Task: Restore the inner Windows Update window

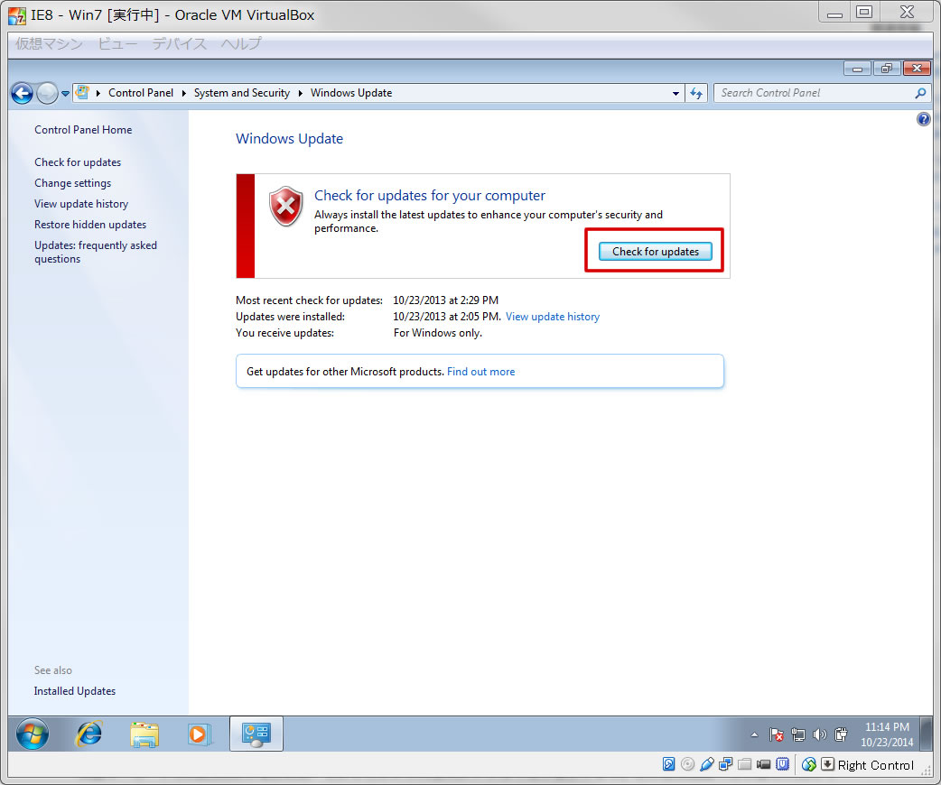Action: (887, 69)
